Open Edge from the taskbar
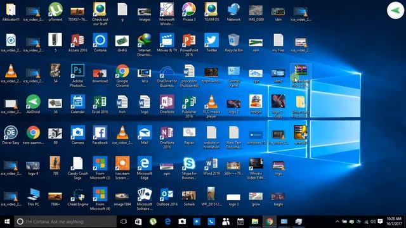This screenshot has width=406, height=228. (x=167, y=222)
